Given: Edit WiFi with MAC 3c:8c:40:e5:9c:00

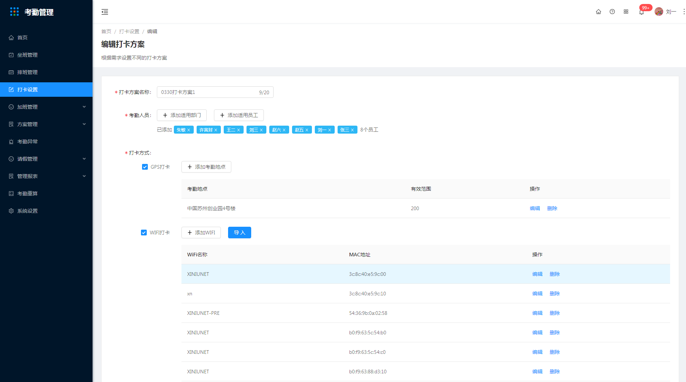Looking at the screenshot, I should click(537, 274).
